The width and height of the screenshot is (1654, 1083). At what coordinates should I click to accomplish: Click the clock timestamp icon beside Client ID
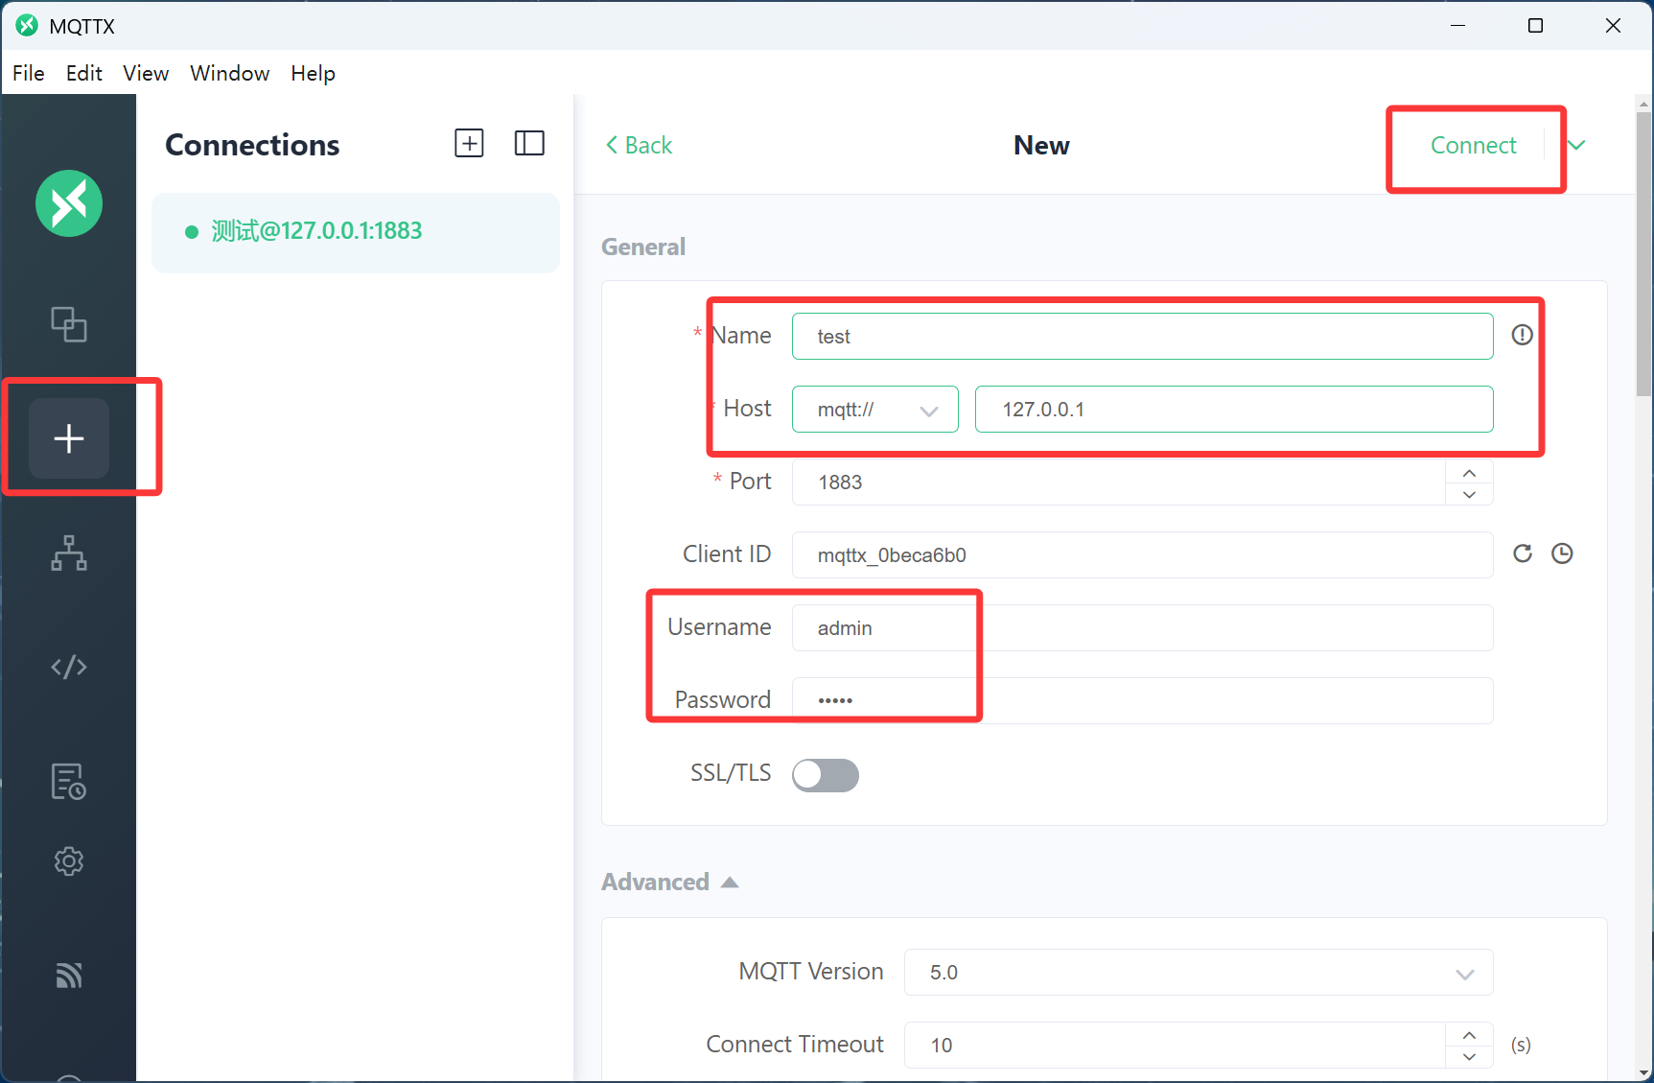(1562, 553)
